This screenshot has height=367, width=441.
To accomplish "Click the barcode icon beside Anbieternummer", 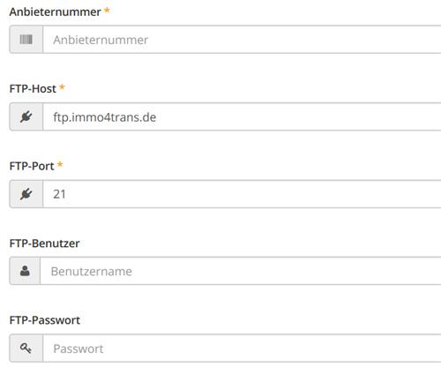I will 26,40.
